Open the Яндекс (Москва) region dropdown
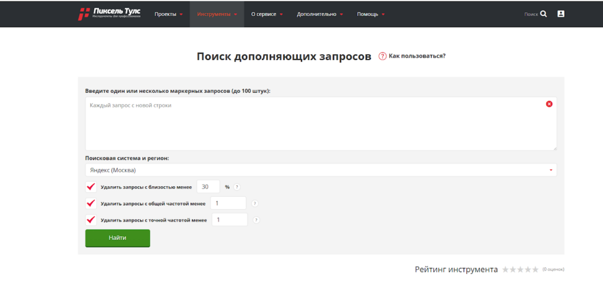603x292 pixels. coord(321,170)
